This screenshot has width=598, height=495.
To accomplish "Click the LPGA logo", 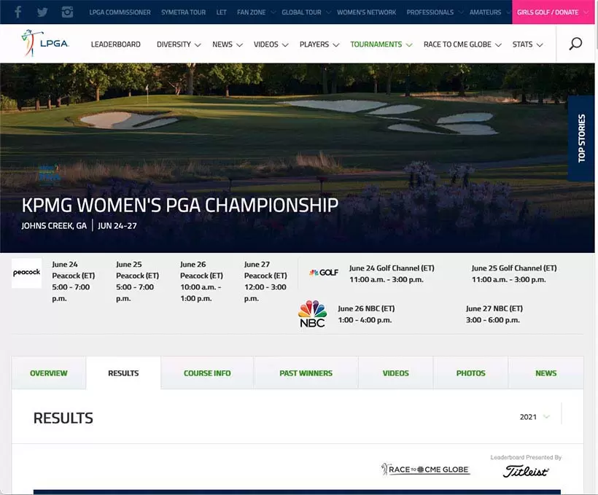I will [45, 44].
